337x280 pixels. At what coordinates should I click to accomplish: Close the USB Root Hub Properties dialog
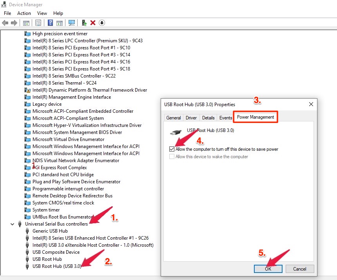(x=311, y=104)
